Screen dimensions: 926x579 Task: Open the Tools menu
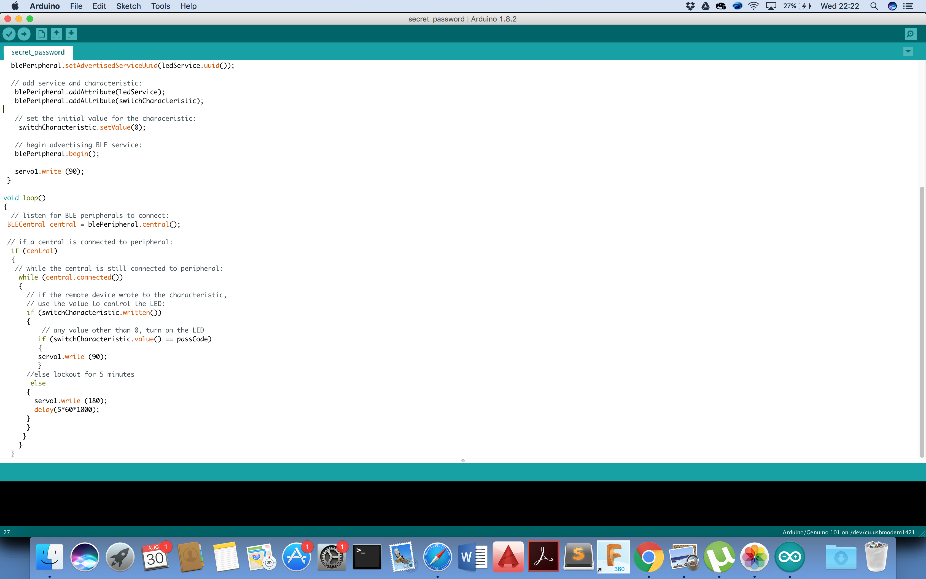160,6
